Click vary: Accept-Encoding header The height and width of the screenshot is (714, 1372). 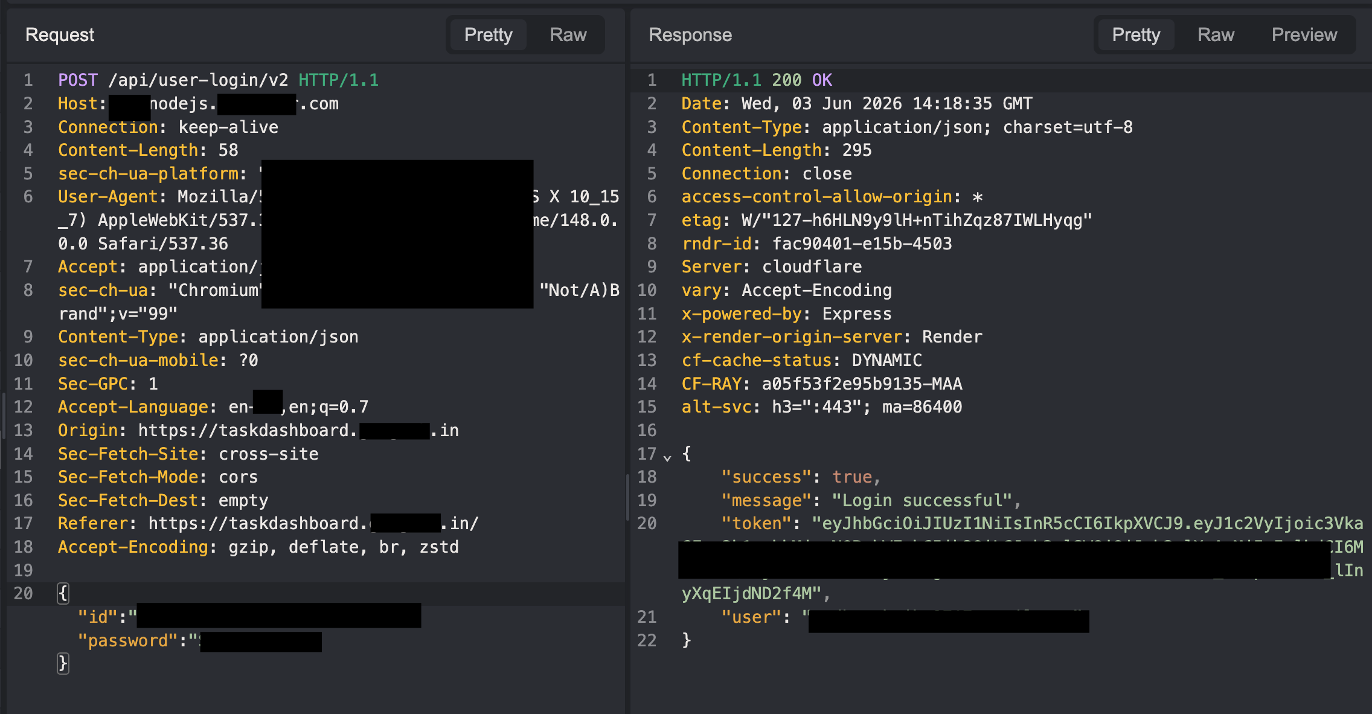787,291
